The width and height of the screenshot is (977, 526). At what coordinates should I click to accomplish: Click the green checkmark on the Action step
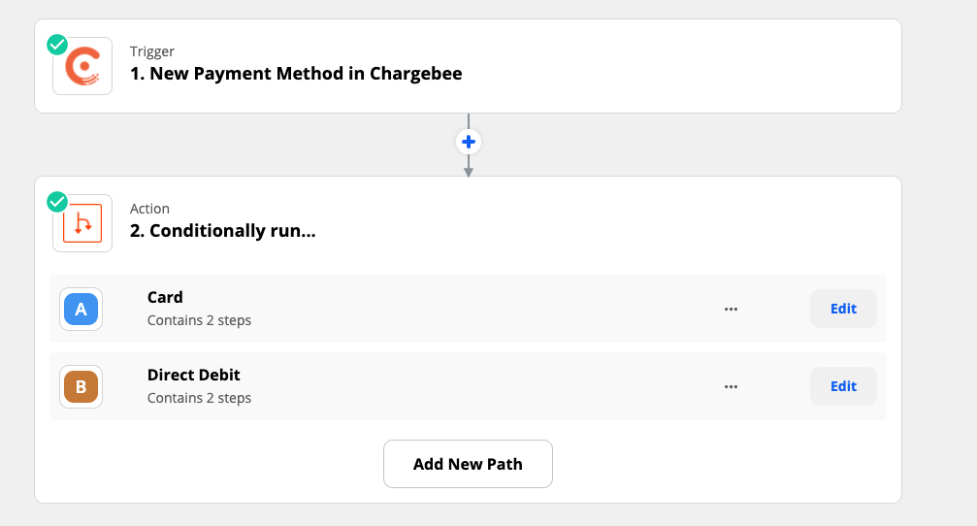57,202
